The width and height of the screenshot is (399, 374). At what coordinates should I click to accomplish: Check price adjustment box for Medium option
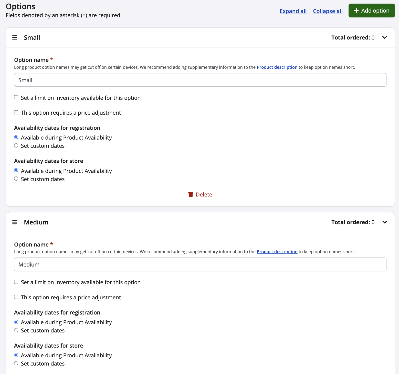(16, 297)
